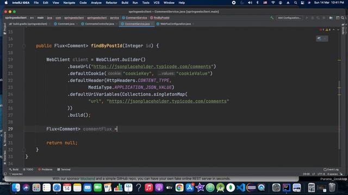The image size is (348, 195).
Task: Click the Build hammer icon in the toolbar
Action: [272, 18]
